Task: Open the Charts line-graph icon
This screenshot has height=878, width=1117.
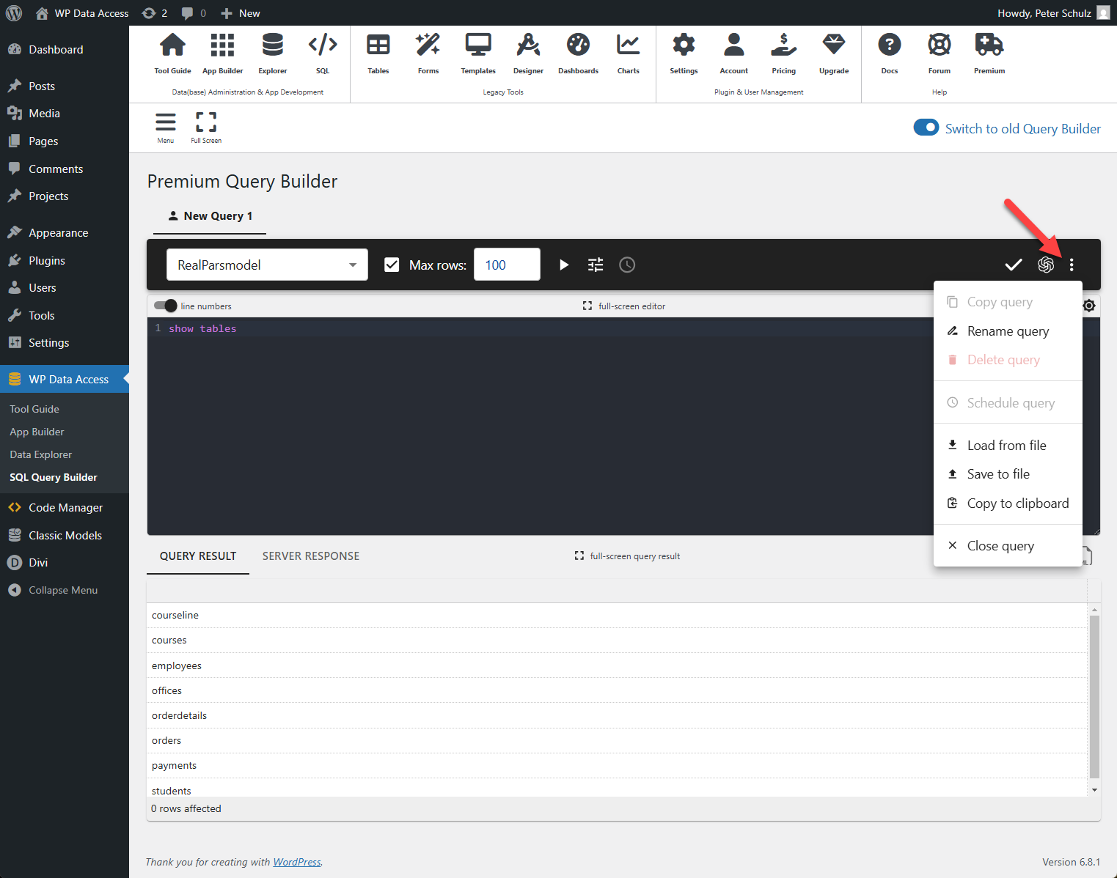Action: point(629,45)
